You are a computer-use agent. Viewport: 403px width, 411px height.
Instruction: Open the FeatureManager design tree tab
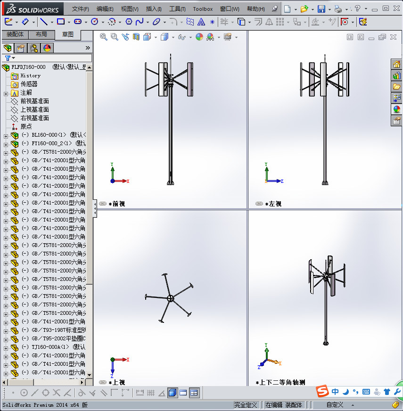8,48
